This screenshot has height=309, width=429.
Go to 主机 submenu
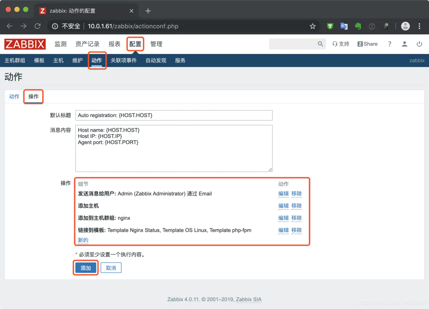(x=58, y=60)
